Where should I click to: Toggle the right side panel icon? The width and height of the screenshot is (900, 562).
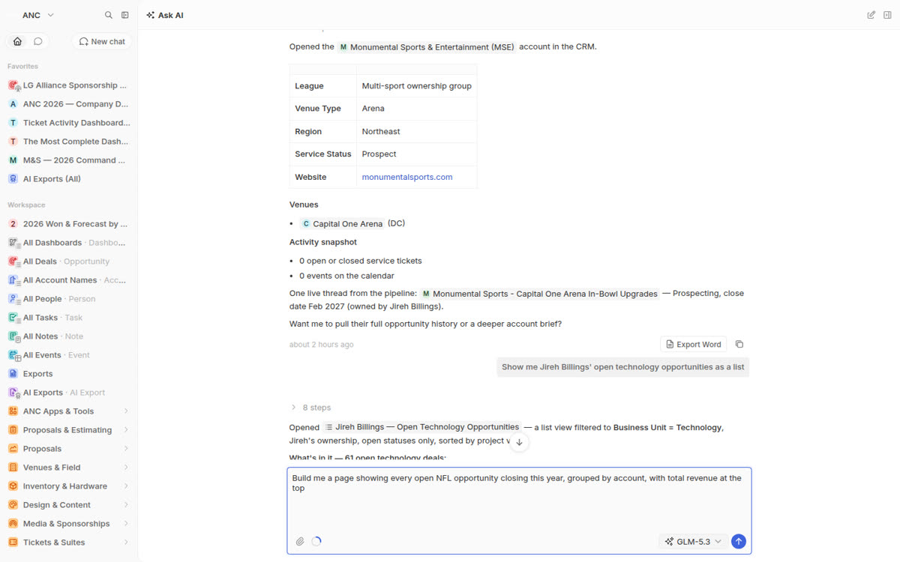click(x=887, y=15)
